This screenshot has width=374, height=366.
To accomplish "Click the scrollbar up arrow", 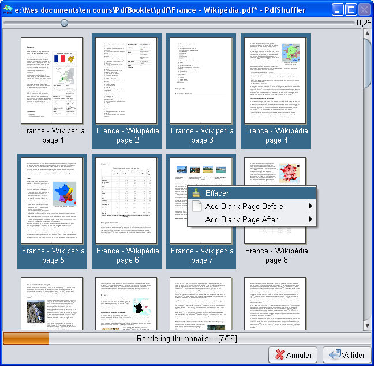I will click(x=367, y=33).
